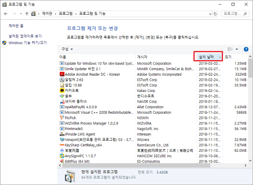Screen dimensions: 253x185
Task: Click the window title bar icon
Action: click(5, 4)
